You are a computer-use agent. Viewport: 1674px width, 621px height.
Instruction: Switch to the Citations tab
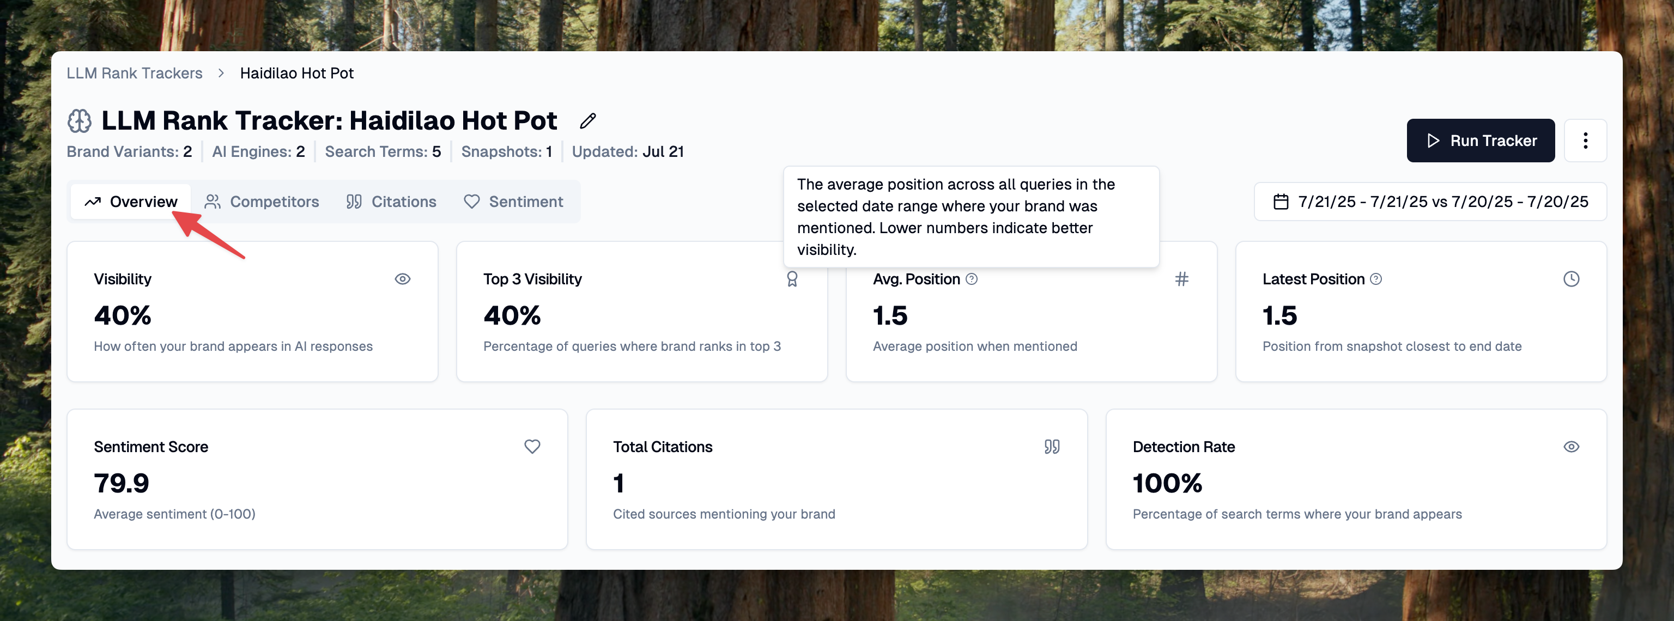pos(391,202)
